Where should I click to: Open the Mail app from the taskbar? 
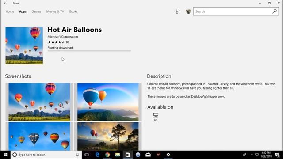[x=148, y=155]
